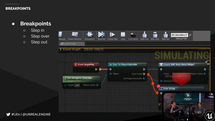Click the arrow before the Event Graph breadcrumb

coord(60,49)
